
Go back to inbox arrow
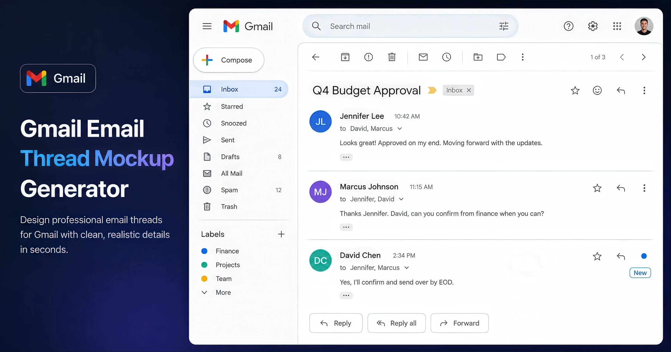tap(316, 57)
